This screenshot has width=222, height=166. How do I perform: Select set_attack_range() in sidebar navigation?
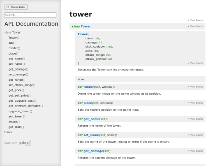tap(22, 85)
